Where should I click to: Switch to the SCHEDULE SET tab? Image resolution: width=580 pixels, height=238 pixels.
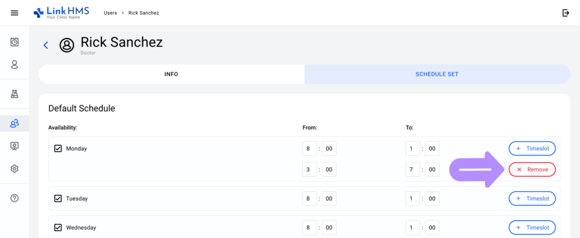[437, 74]
